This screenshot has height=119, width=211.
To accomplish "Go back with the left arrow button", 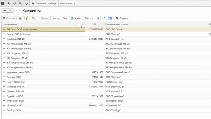I will (x=4, y=11).
